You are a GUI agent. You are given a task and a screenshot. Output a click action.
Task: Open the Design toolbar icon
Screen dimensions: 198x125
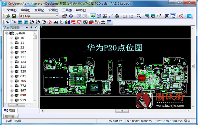tap(99, 16)
